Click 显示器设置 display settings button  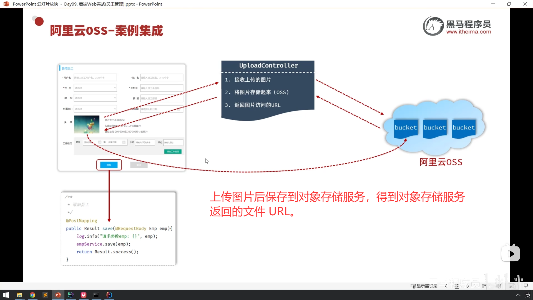pos(424,286)
